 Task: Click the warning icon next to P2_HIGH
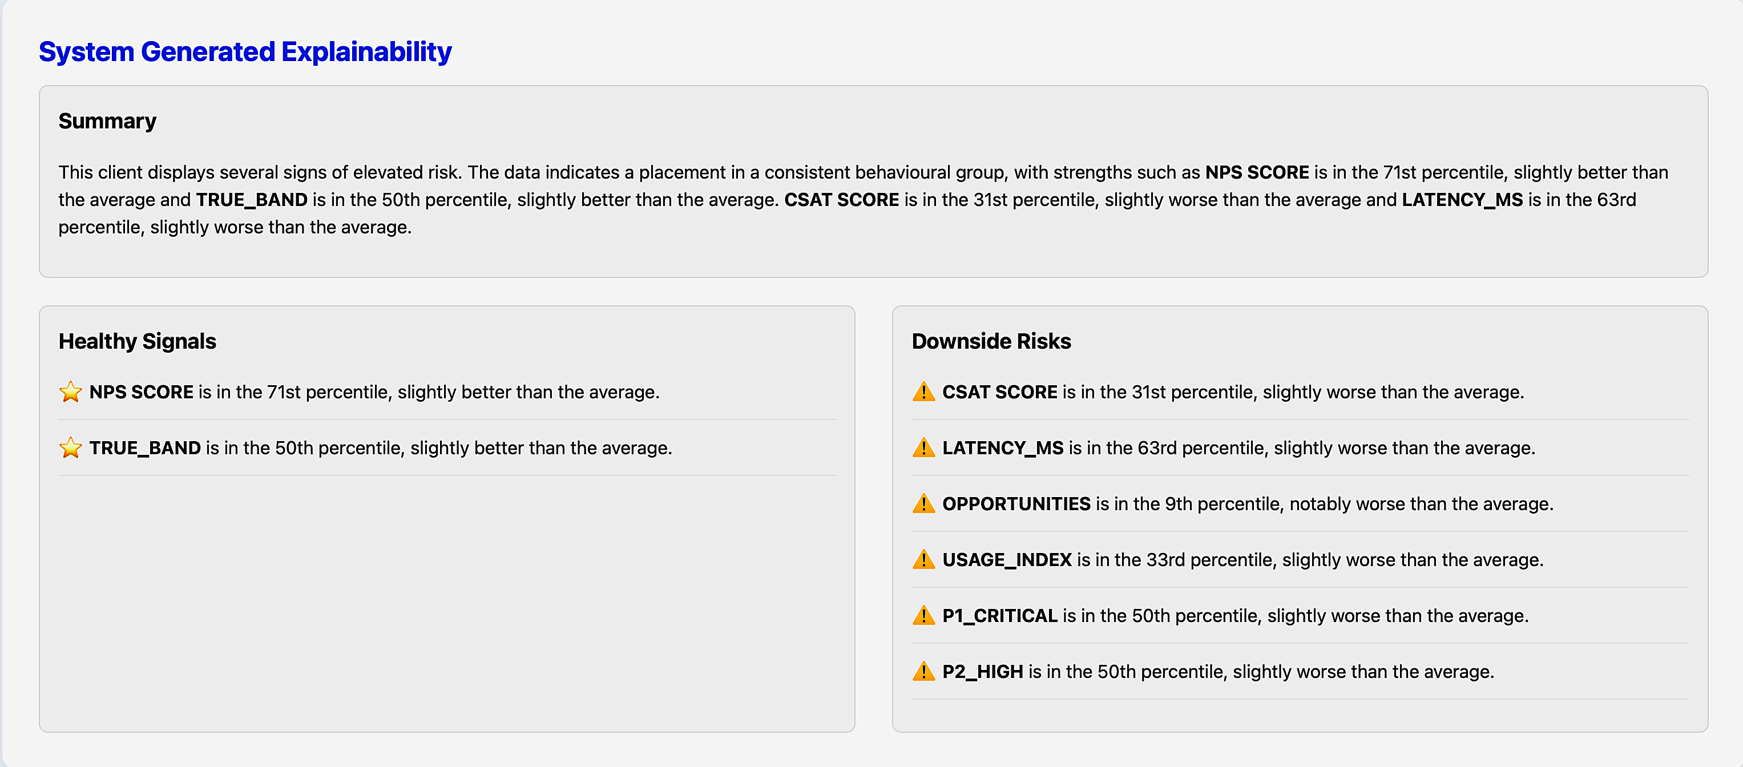923,672
